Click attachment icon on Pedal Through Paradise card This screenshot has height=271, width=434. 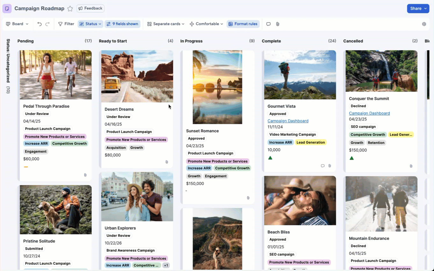pyautogui.click(x=85, y=175)
